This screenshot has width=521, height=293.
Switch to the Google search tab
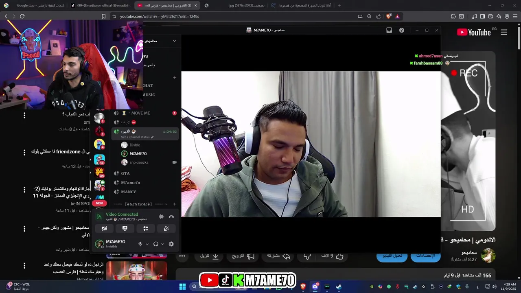tap(35, 5)
